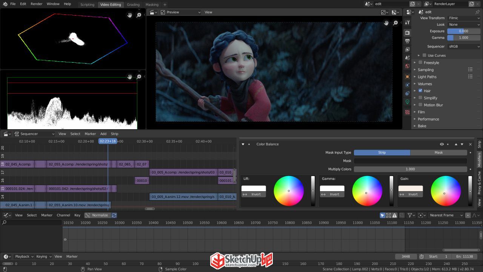Open the Render menu

tap(37, 4)
